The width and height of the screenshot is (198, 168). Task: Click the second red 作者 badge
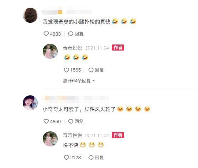[118, 135]
